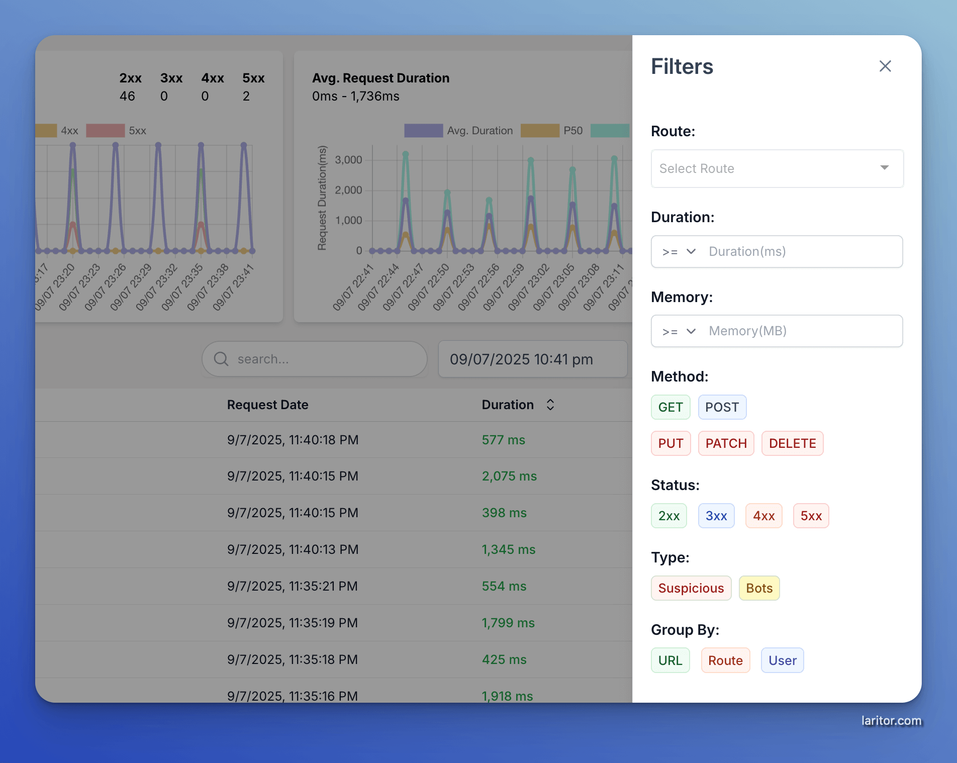Filter by Suspicious request type
This screenshot has height=763, width=957.
coord(691,588)
